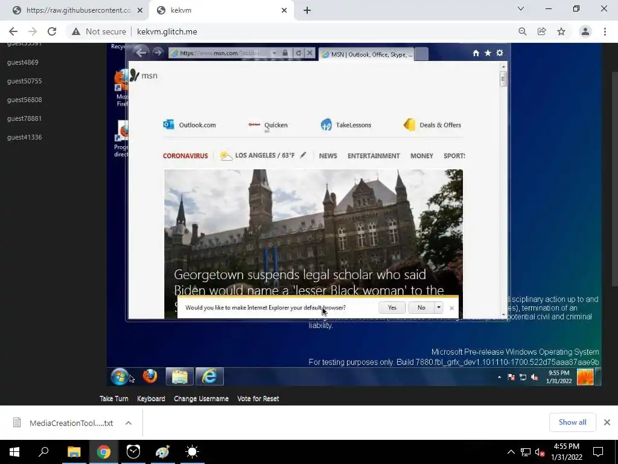Show hidden icons in the VM tray
Viewport: 618px width, 464px height.
[499, 377]
